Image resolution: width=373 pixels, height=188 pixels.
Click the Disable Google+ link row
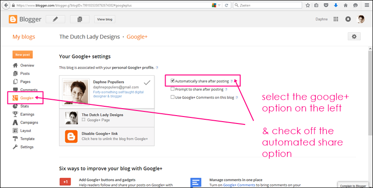pyautogui.click(x=107, y=136)
